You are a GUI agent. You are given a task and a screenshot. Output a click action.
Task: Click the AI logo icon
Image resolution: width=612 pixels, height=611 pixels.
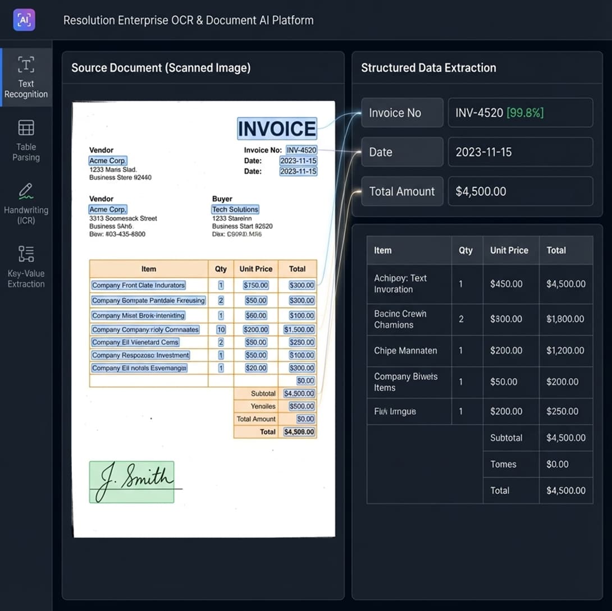point(24,20)
